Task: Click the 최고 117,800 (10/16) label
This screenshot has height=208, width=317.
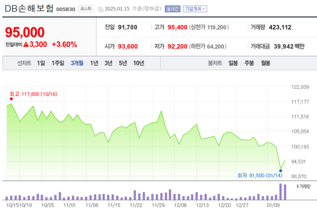Action: [34, 94]
